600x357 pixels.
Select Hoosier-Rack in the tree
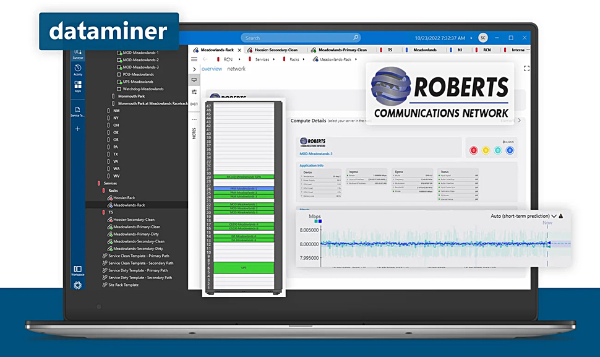click(124, 198)
